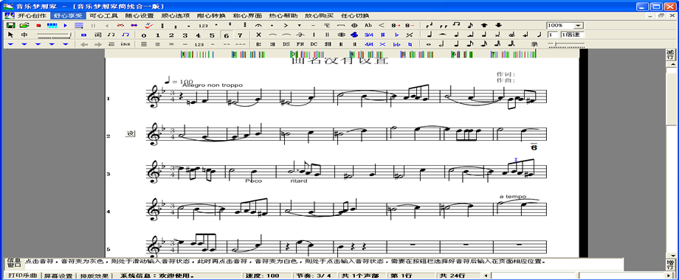Select the arrow pointer tool

click(x=11, y=35)
